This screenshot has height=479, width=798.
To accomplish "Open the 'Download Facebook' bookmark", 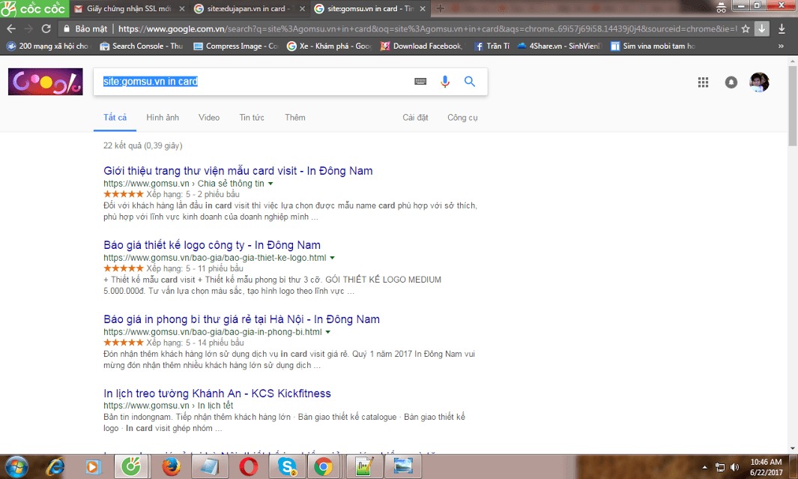I will tap(421, 46).
